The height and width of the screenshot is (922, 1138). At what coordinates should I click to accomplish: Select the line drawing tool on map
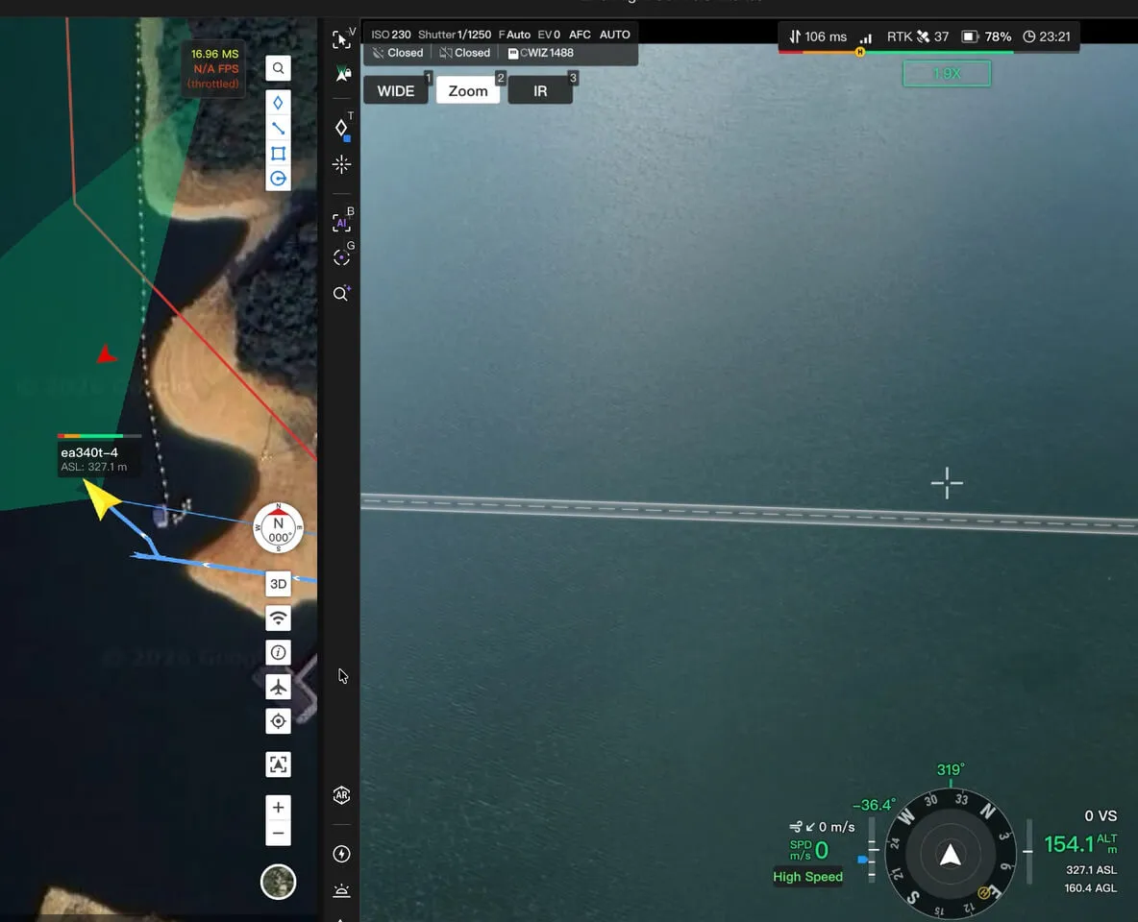click(278, 129)
